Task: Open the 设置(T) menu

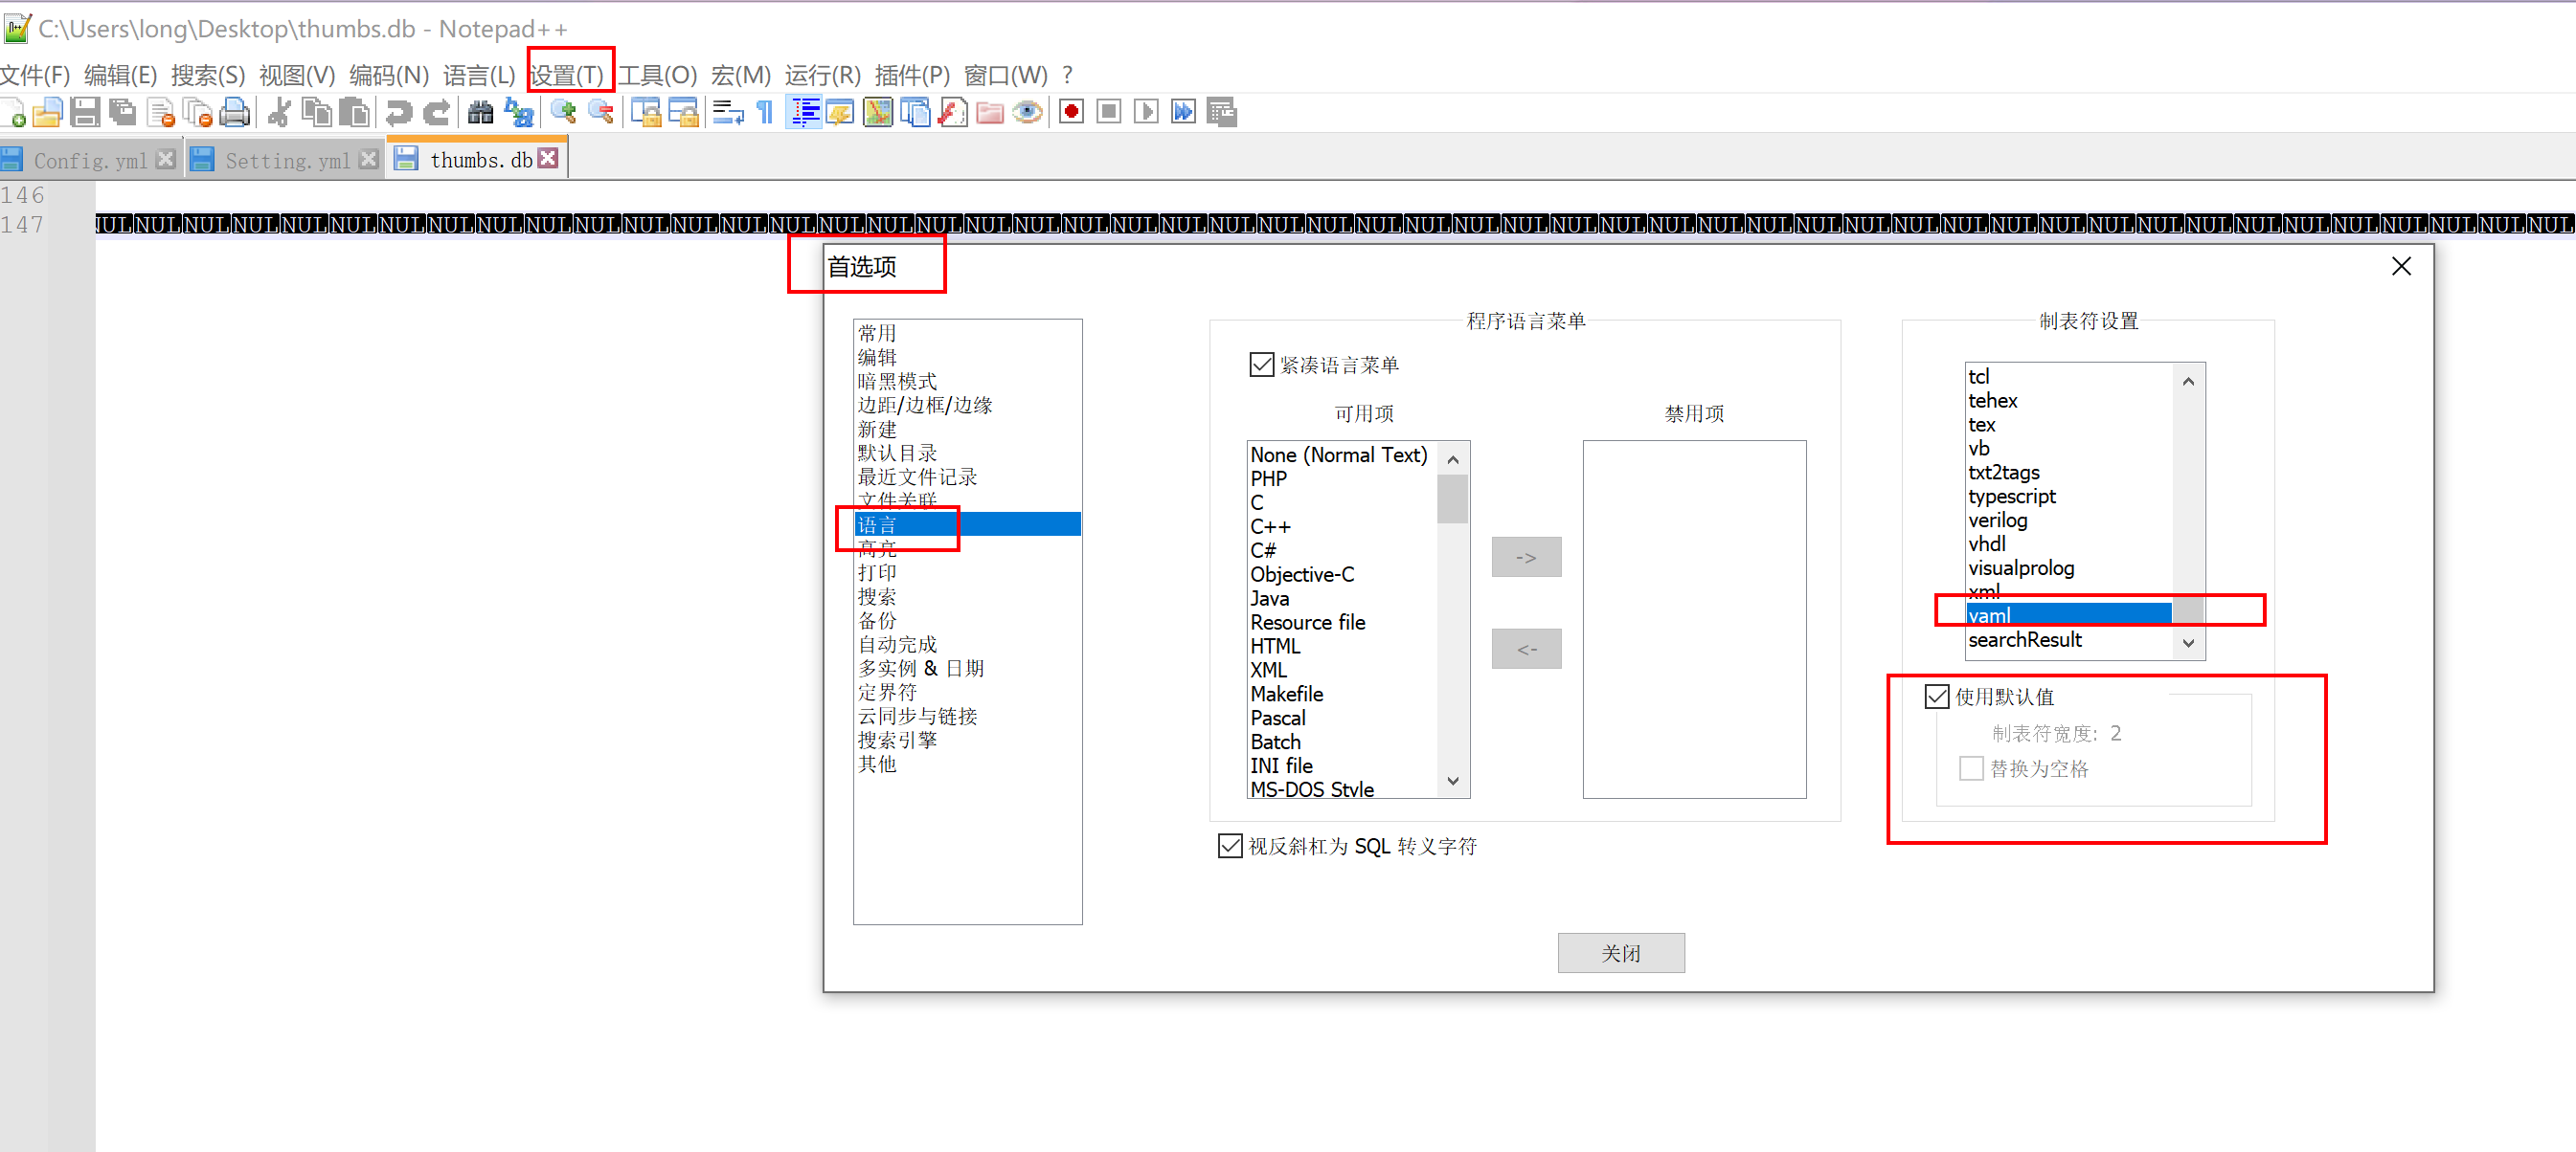Action: pyautogui.click(x=567, y=75)
